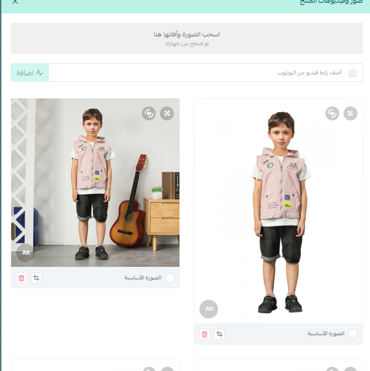Edit Alt text of guitar background photo
The image size is (370, 371).
click(x=26, y=253)
